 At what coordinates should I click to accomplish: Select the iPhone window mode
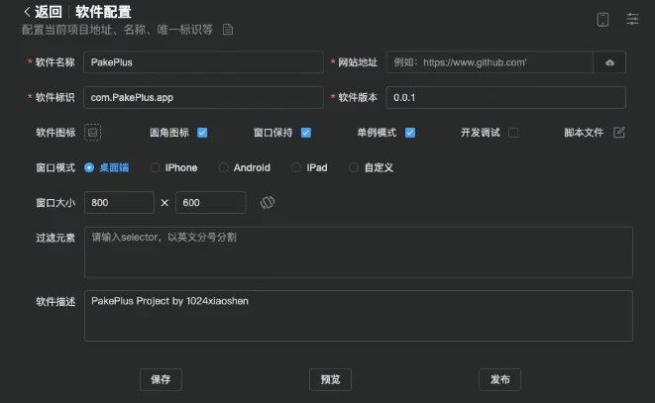click(x=156, y=167)
